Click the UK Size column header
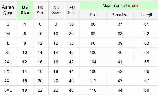 (41, 10)
